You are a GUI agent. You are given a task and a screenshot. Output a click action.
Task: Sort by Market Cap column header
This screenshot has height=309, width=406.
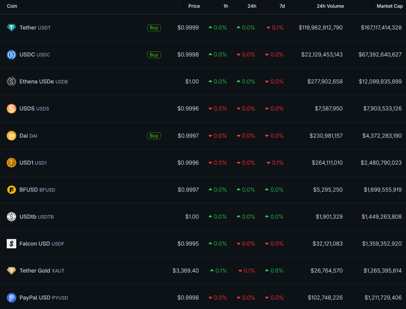tap(389, 6)
